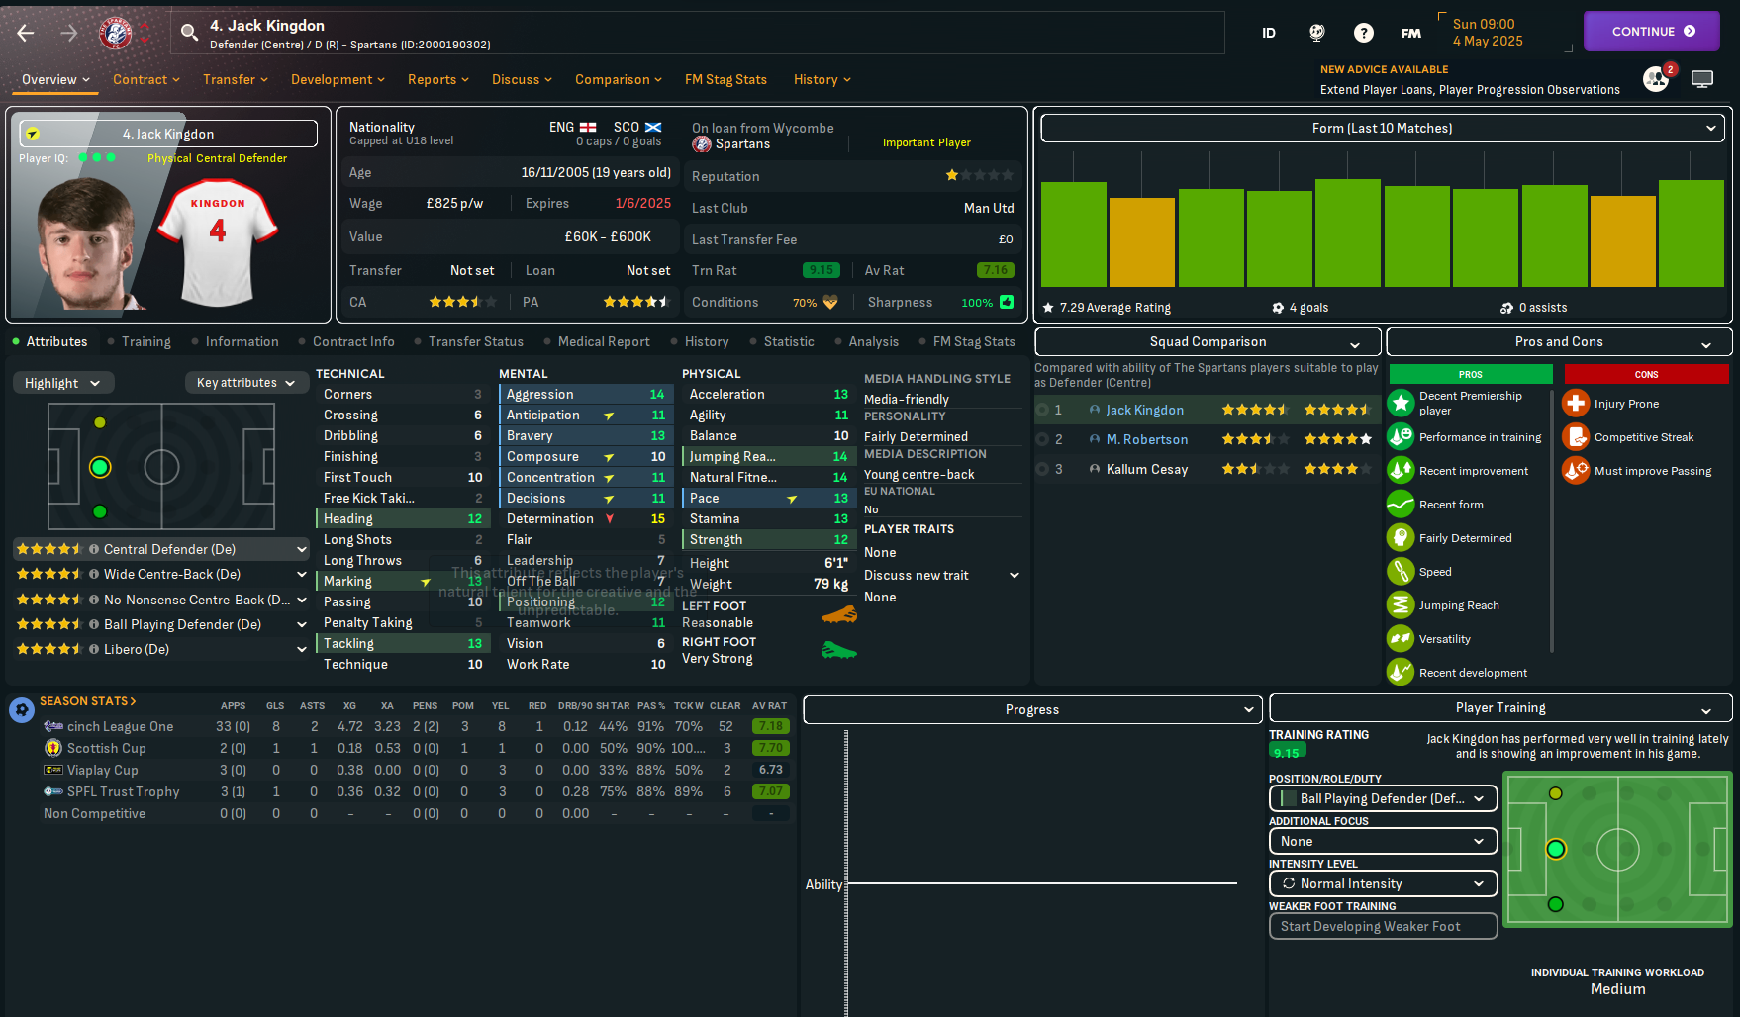
Task: Expand the Key attributes dropdown
Action: click(x=245, y=383)
